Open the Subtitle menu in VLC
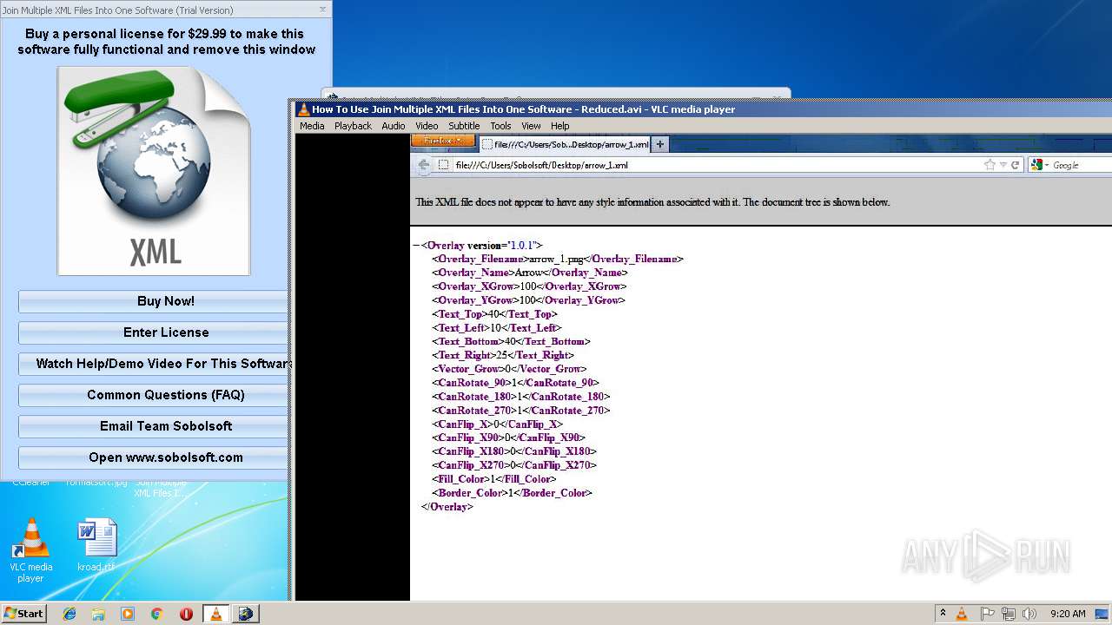The image size is (1112, 625). pos(464,126)
